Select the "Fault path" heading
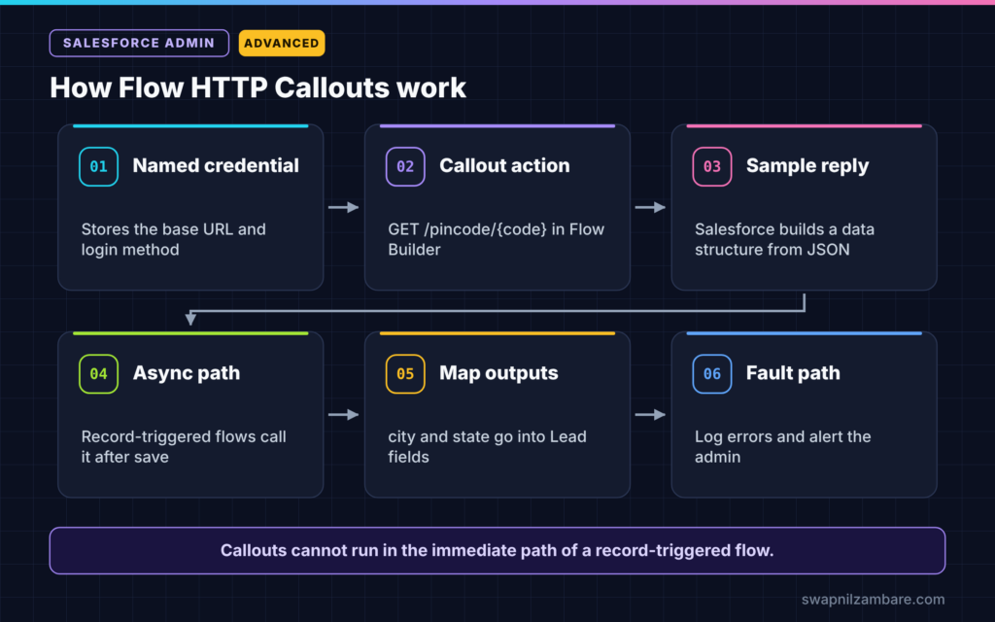 793,373
